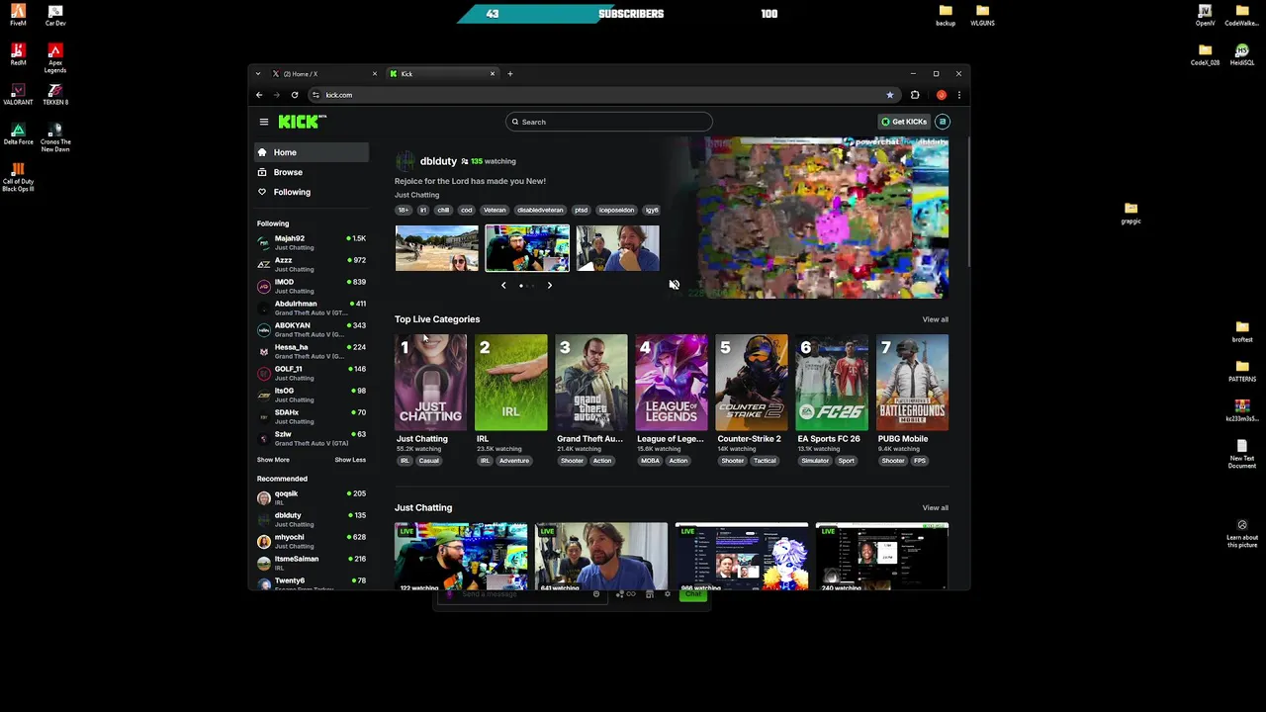Open Azzz followed channel
Viewport: 1266px width, 712px height.
(311, 264)
